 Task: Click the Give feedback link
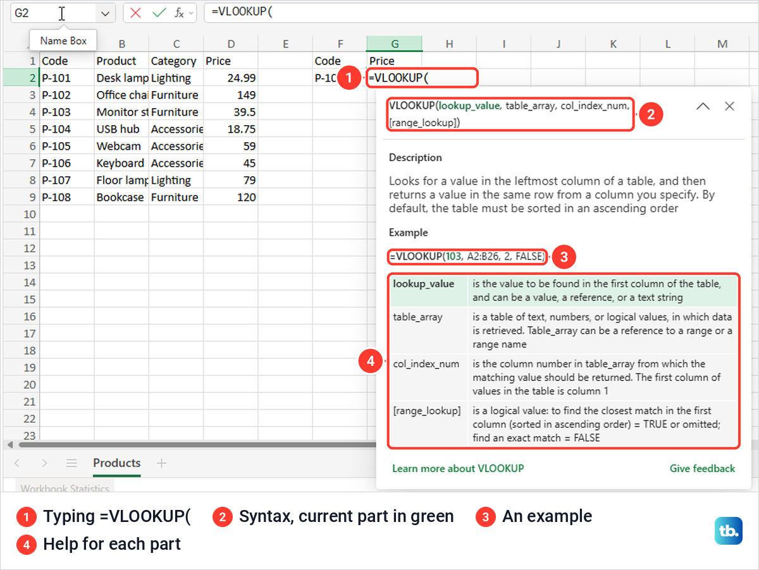click(702, 468)
